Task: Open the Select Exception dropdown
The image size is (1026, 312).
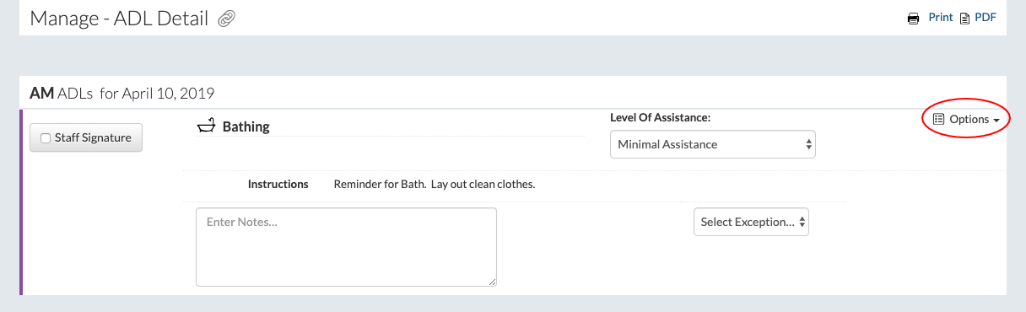Action: click(751, 222)
